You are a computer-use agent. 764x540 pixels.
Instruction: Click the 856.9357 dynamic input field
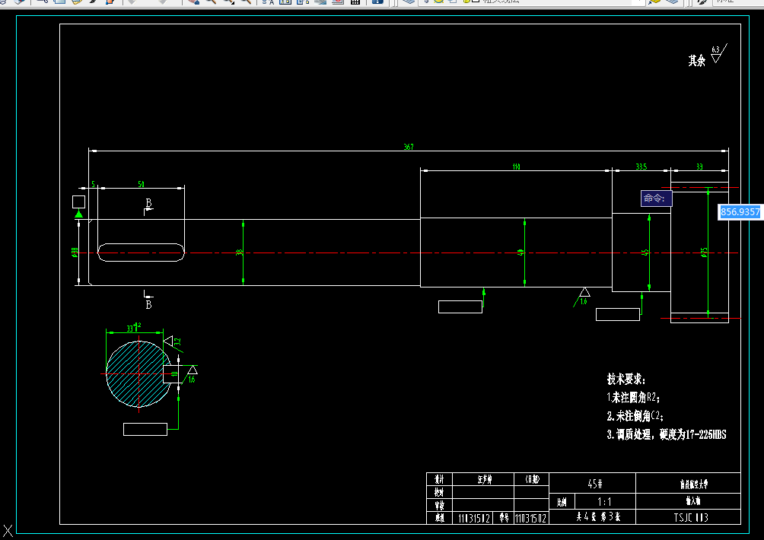tap(740, 211)
